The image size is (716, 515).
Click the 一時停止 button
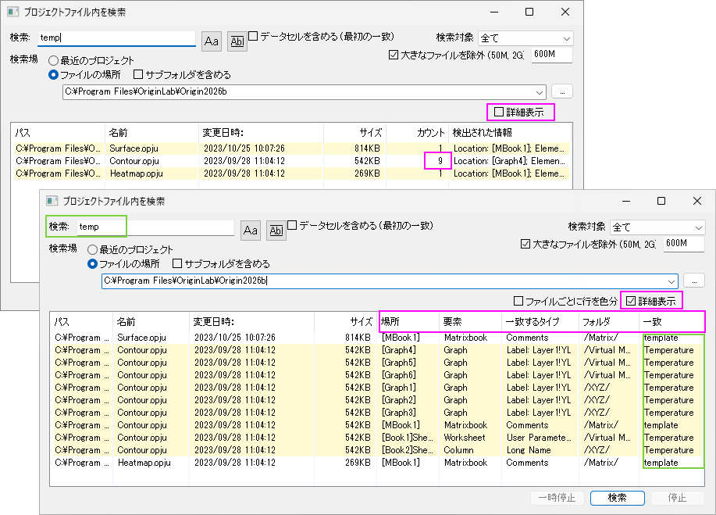557,498
